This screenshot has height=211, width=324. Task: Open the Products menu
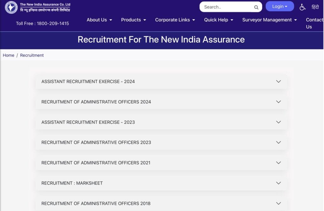click(134, 20)
